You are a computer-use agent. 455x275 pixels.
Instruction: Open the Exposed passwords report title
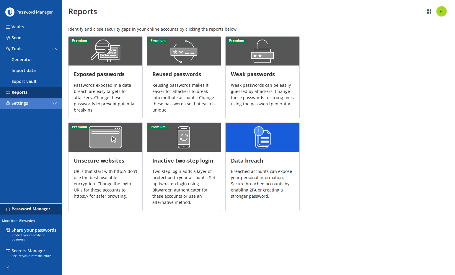(99, 74)
